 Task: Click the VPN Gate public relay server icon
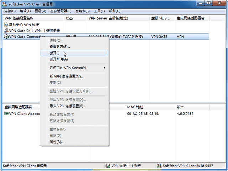(6, 31)
